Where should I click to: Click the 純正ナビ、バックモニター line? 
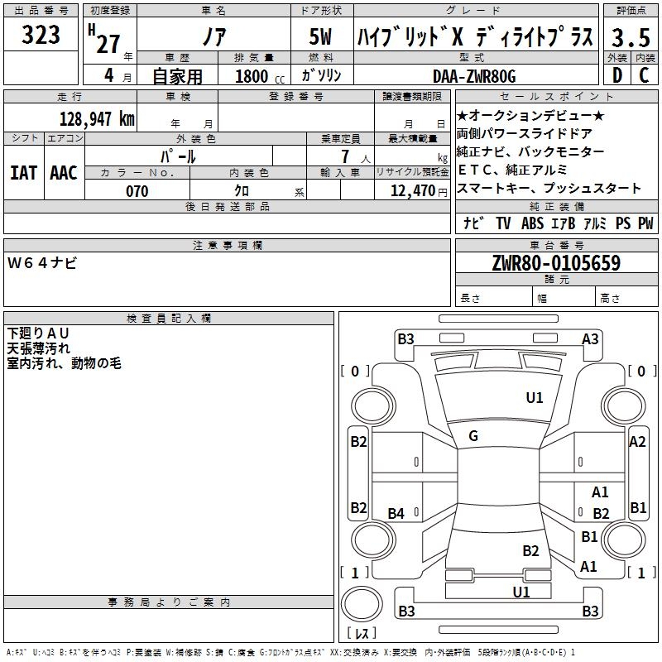530,151
